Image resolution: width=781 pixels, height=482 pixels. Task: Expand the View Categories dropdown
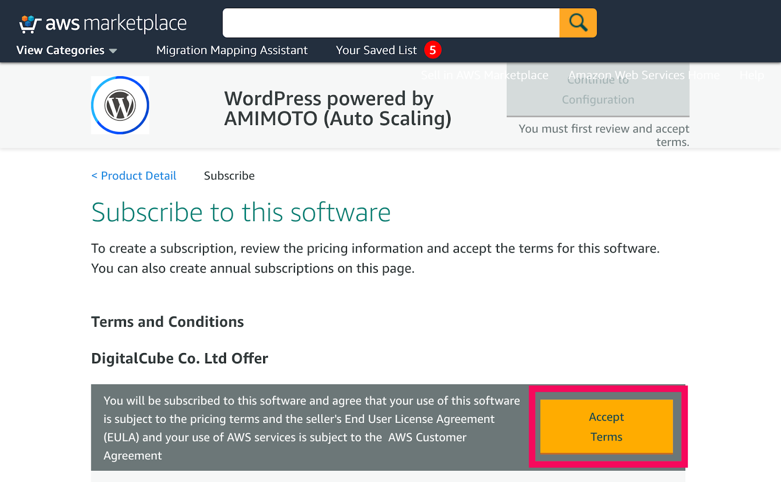click(x=66, y=50)
